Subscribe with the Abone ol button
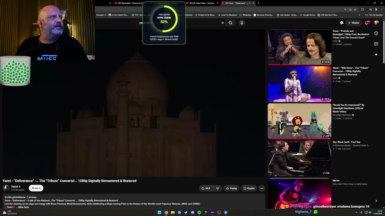This screenshot has width=385, height=216. coord(36,188)
